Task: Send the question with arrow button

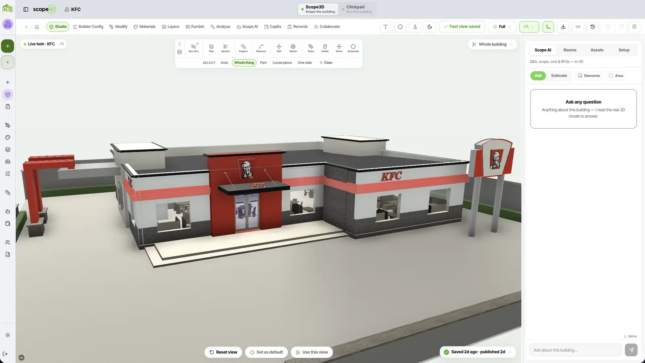Action: pos(631,350)
